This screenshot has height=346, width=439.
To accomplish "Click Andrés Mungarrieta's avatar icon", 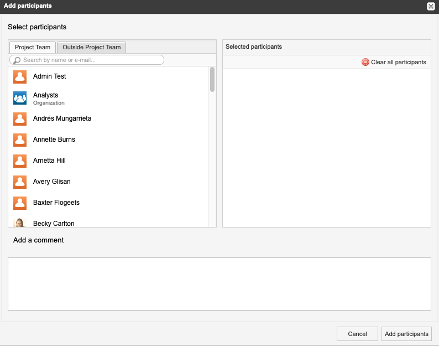I will (x=20, y=119).
